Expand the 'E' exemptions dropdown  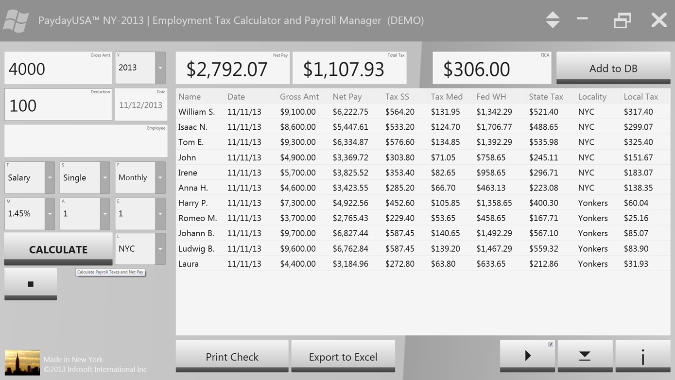160,214
